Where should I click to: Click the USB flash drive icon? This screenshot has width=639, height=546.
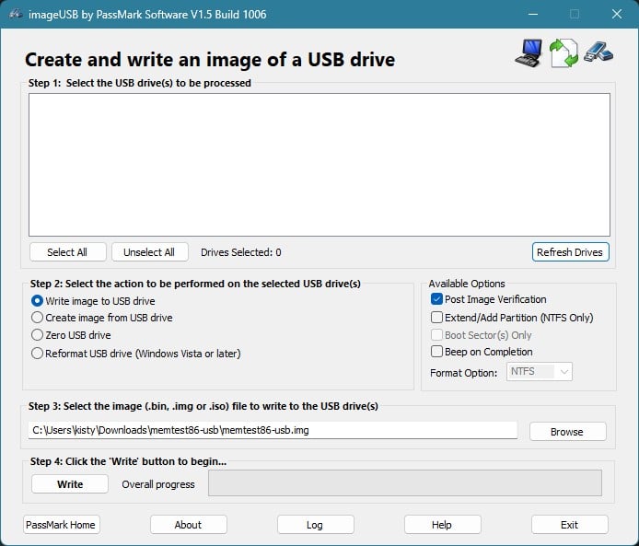tap(598, 52)
